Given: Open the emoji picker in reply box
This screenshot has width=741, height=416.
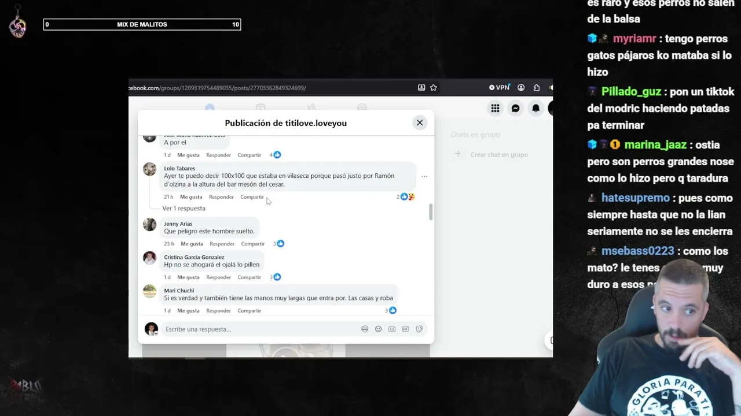Looking at the screenshot, I should tap(379, 329).
